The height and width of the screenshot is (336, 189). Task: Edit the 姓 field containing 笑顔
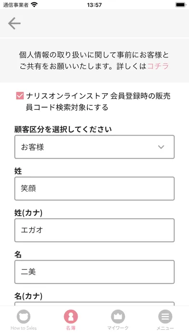click(x=94, y=189)
